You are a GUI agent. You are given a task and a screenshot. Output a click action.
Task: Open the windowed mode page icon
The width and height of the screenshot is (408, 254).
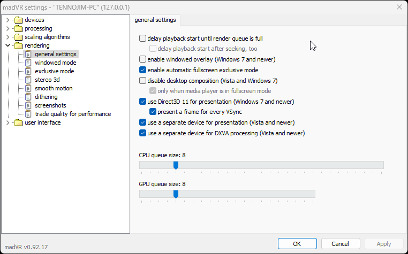coord(28,63)
